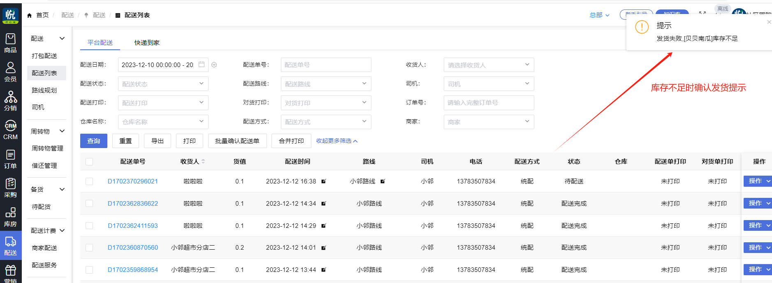Click the 打印 print button
Viewport: 772px width, 283px height.
[x=190, y=141]
